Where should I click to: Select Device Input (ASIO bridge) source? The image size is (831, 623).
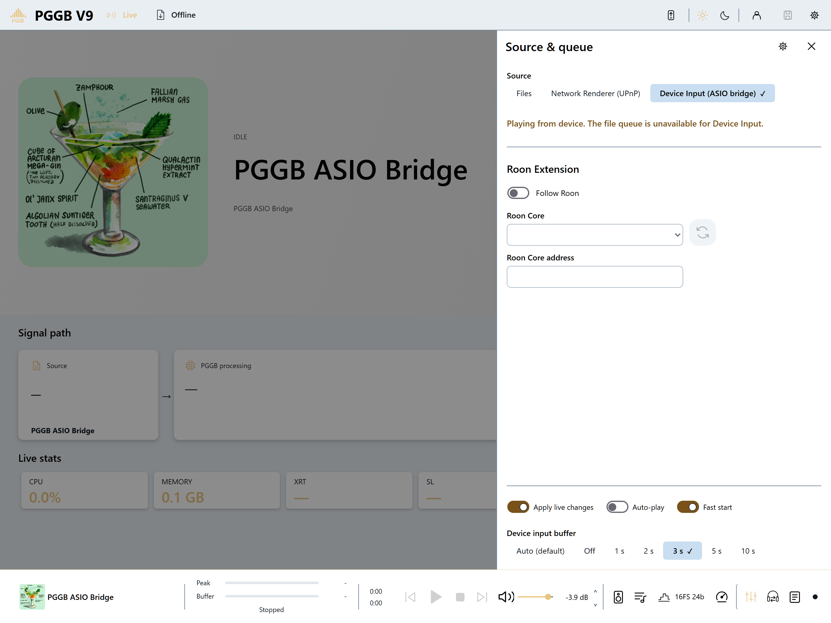click(712, 93)
